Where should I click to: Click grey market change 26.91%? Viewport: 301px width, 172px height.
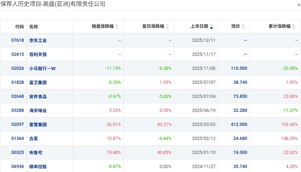(114, 124)
